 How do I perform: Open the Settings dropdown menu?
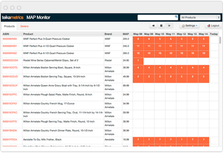[189, 26]
